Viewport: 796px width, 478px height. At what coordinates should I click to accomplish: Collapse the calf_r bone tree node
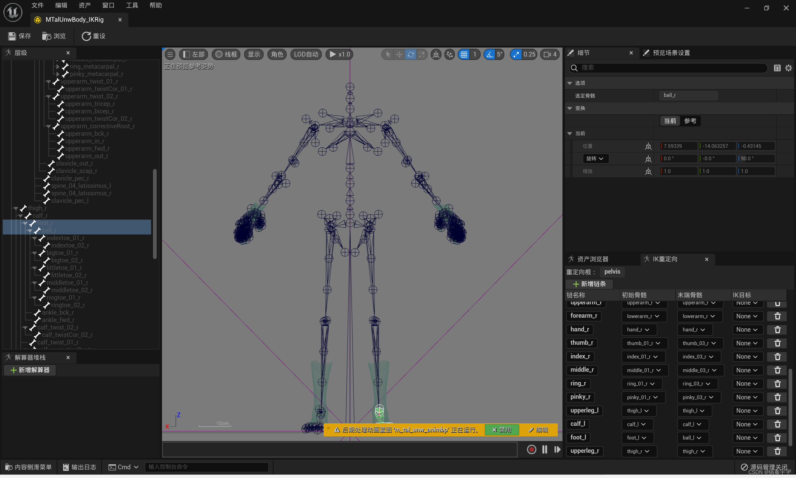pyautogui.click(x=21, y=216)
